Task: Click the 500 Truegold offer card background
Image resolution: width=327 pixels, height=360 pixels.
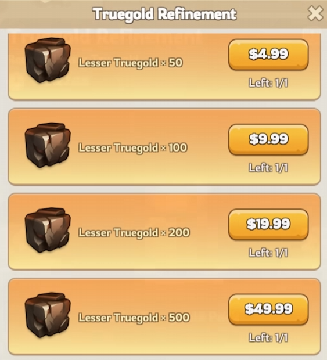Action: pyautogui.click(x=164, y=316)
